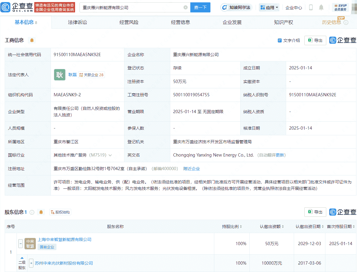
Task: Click the bell icon beside 工商信息 heading
Action: point(32,40)
